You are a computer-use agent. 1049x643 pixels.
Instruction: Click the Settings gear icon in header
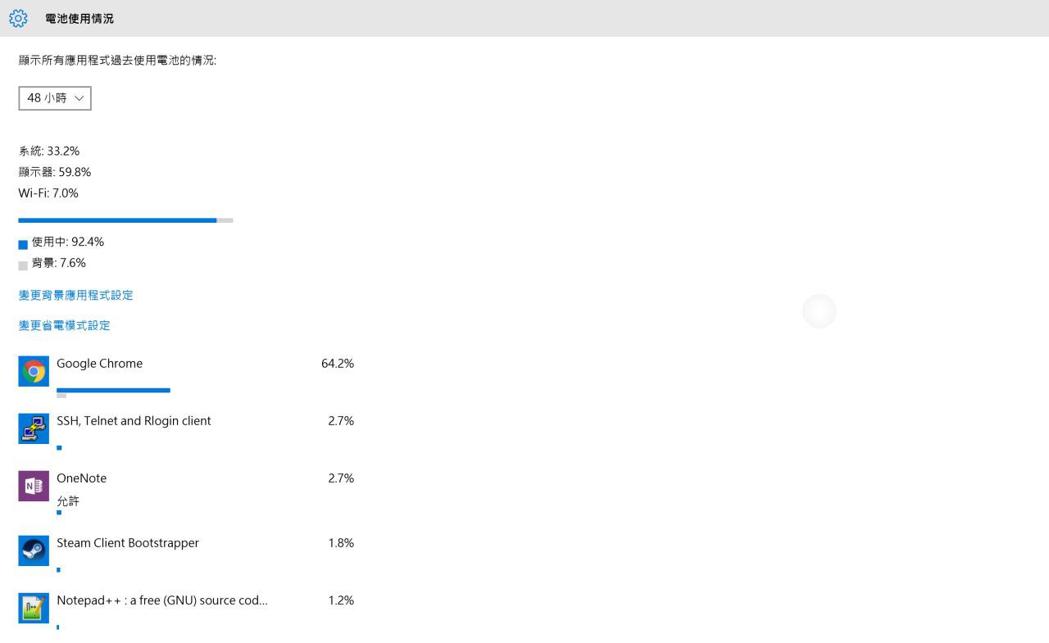18,18
